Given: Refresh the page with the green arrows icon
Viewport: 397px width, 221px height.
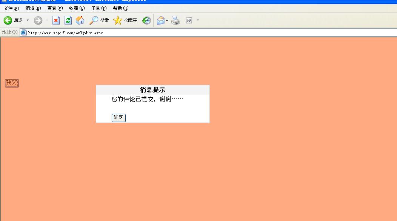Looking at the screenshot, I should [x=68, y=20].
